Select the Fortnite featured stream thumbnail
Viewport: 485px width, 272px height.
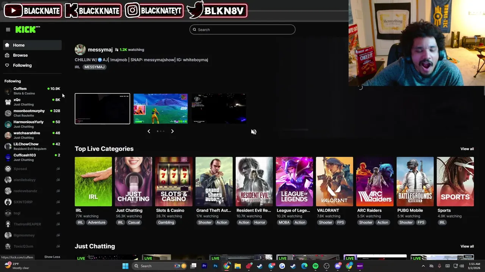coord(161,108)
